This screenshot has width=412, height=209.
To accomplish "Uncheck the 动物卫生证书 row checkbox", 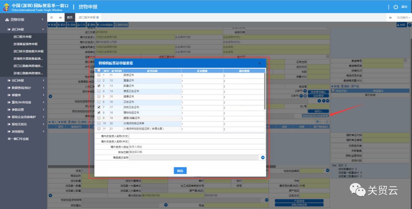I will click(99, 107).
